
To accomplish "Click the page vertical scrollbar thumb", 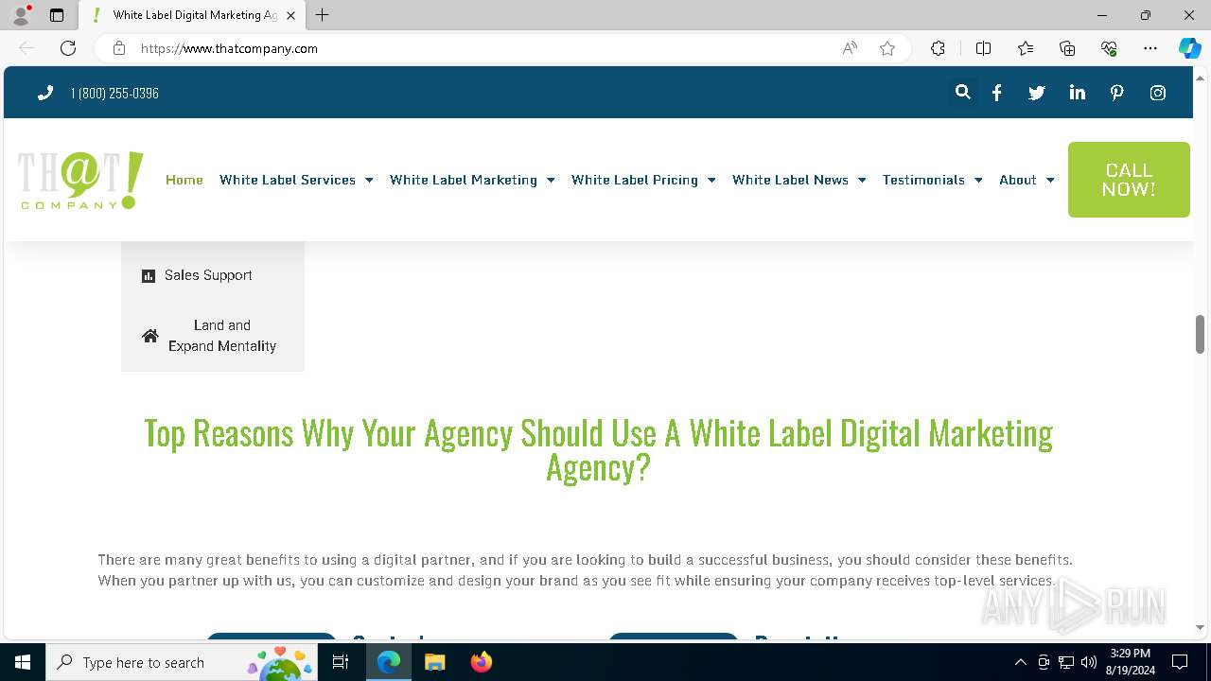I will 1200,334.
